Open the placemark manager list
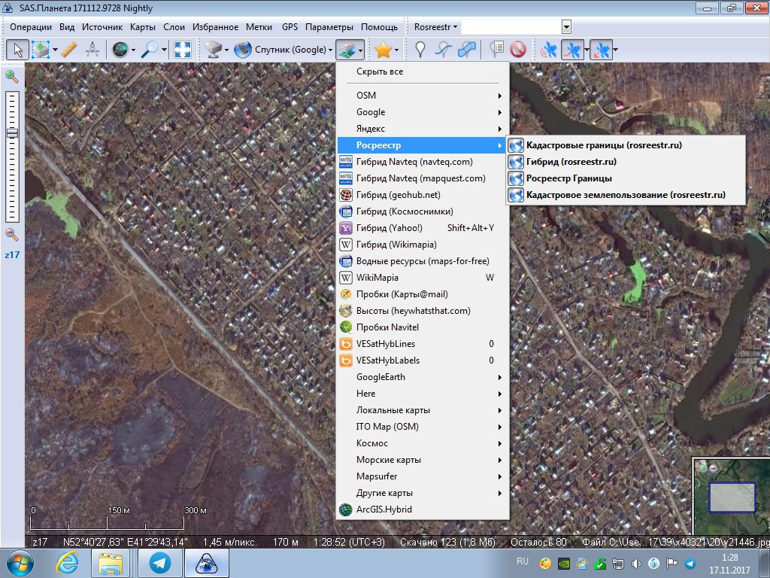Screen dimensions: 770x578 coord(496,50)
